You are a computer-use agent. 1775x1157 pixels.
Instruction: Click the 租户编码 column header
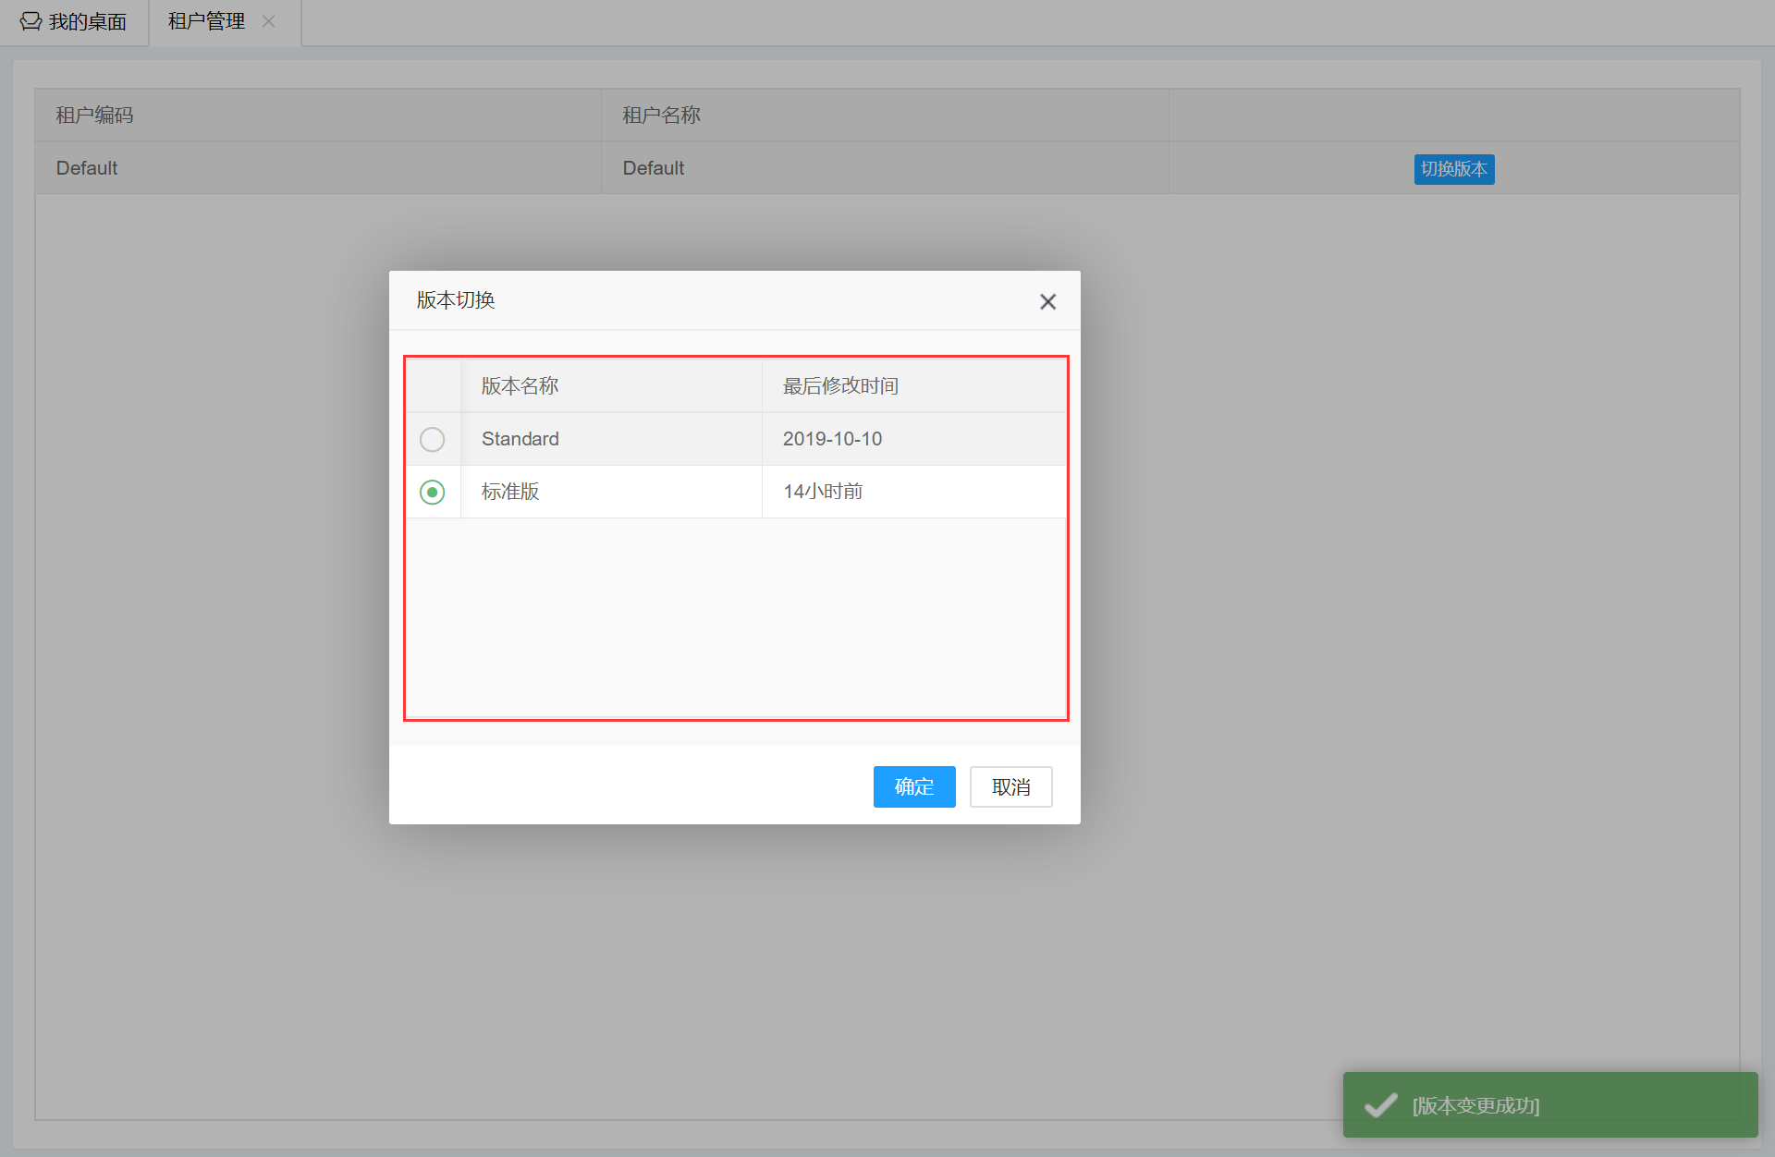tap(94, 116)
